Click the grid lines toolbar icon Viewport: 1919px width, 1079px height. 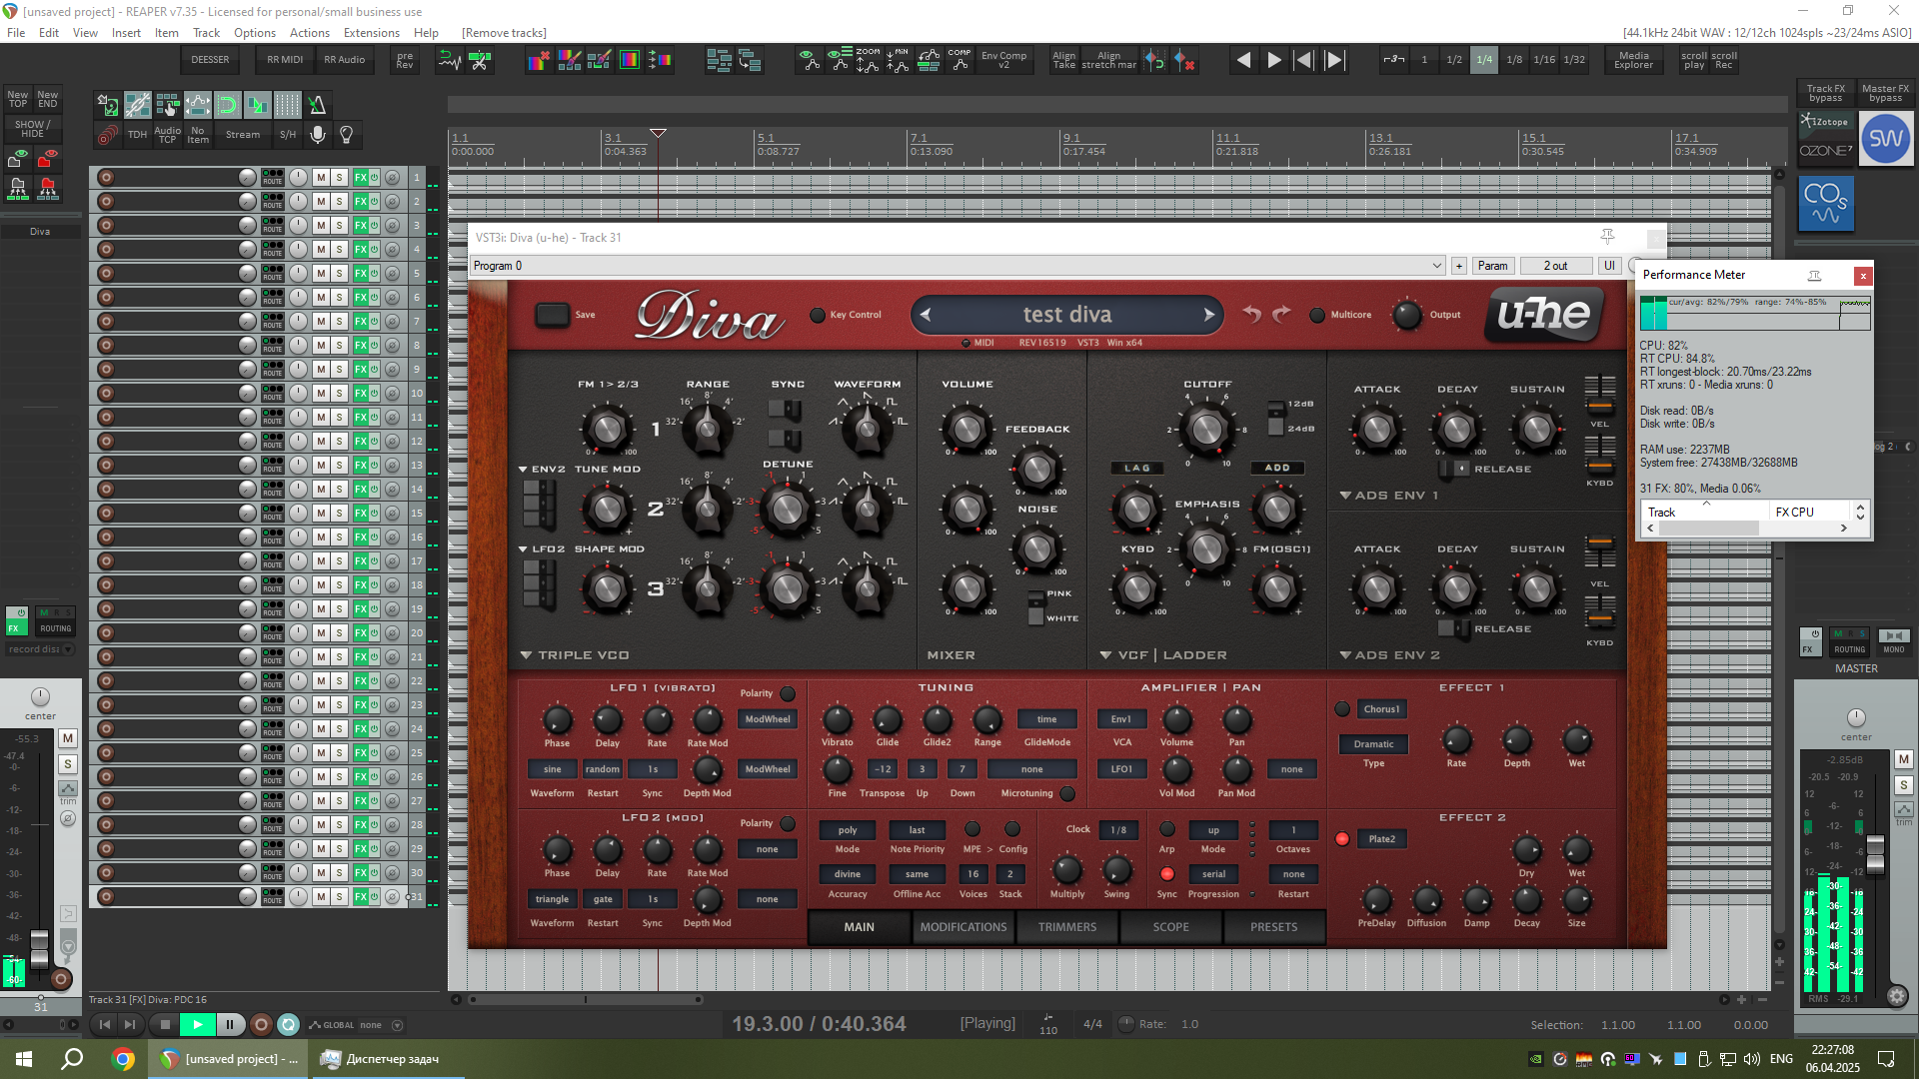pyautogui.click(x=287, y=105)
